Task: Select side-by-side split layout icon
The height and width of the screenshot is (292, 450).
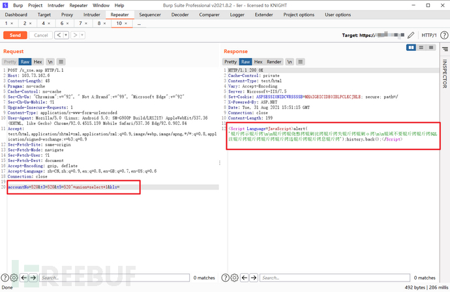Action: pyautogui.click(x=412, y=48)
